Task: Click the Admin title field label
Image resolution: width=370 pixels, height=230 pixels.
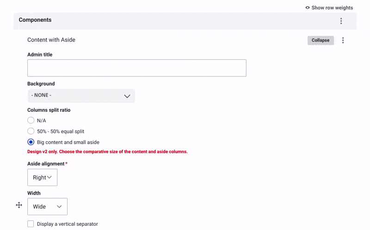Action: pyautogui.click(x=40, y=55)
